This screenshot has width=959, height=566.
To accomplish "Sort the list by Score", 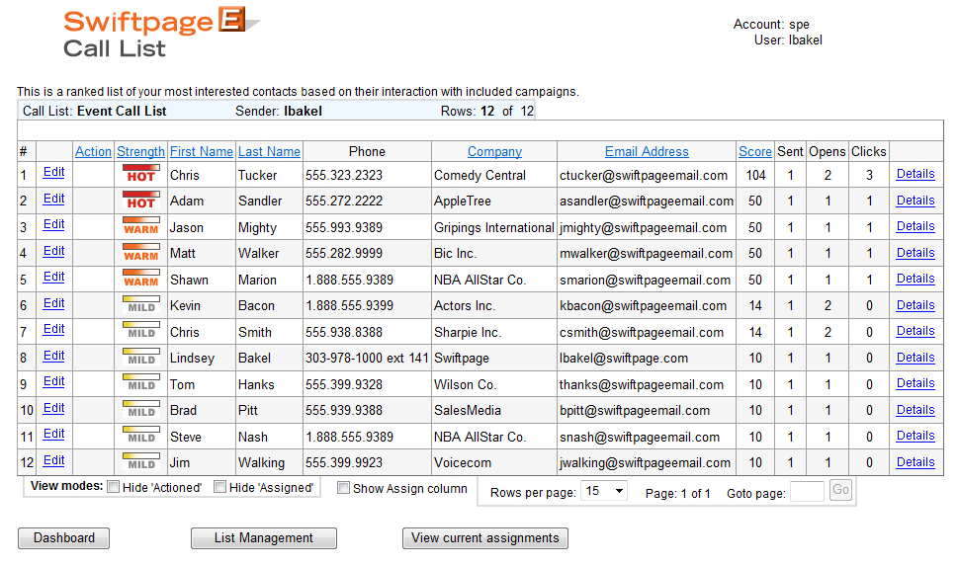I will coord(754,151).
